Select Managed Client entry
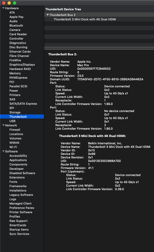The height and width of the screenshot is (252, 154). (20, 203)
